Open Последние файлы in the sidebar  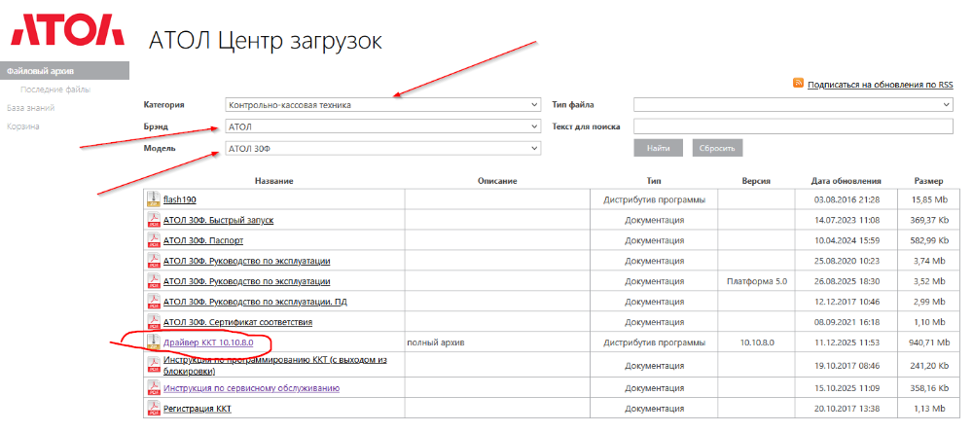(55, 90)
